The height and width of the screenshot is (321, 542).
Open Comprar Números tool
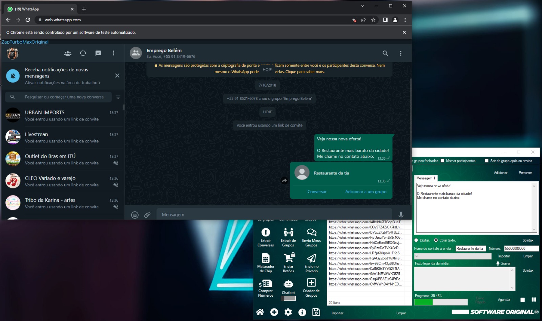click(266, 288)
